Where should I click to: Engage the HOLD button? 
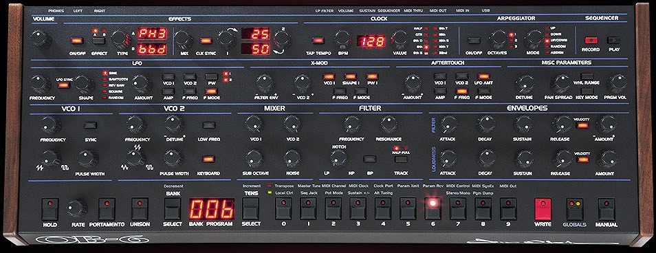pos(50,209)
